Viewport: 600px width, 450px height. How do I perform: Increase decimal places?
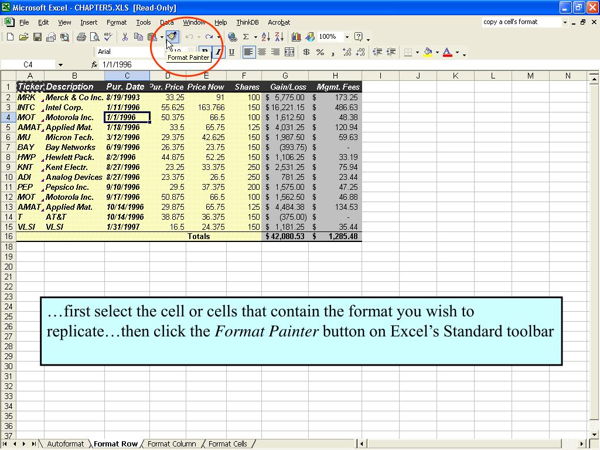pyautogui.click(x=347, y=52)
